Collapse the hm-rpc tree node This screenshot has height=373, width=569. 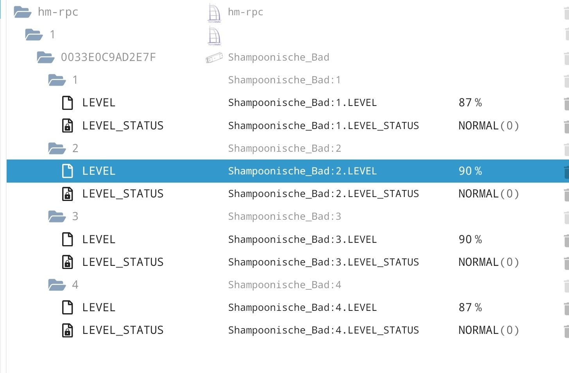22,12
